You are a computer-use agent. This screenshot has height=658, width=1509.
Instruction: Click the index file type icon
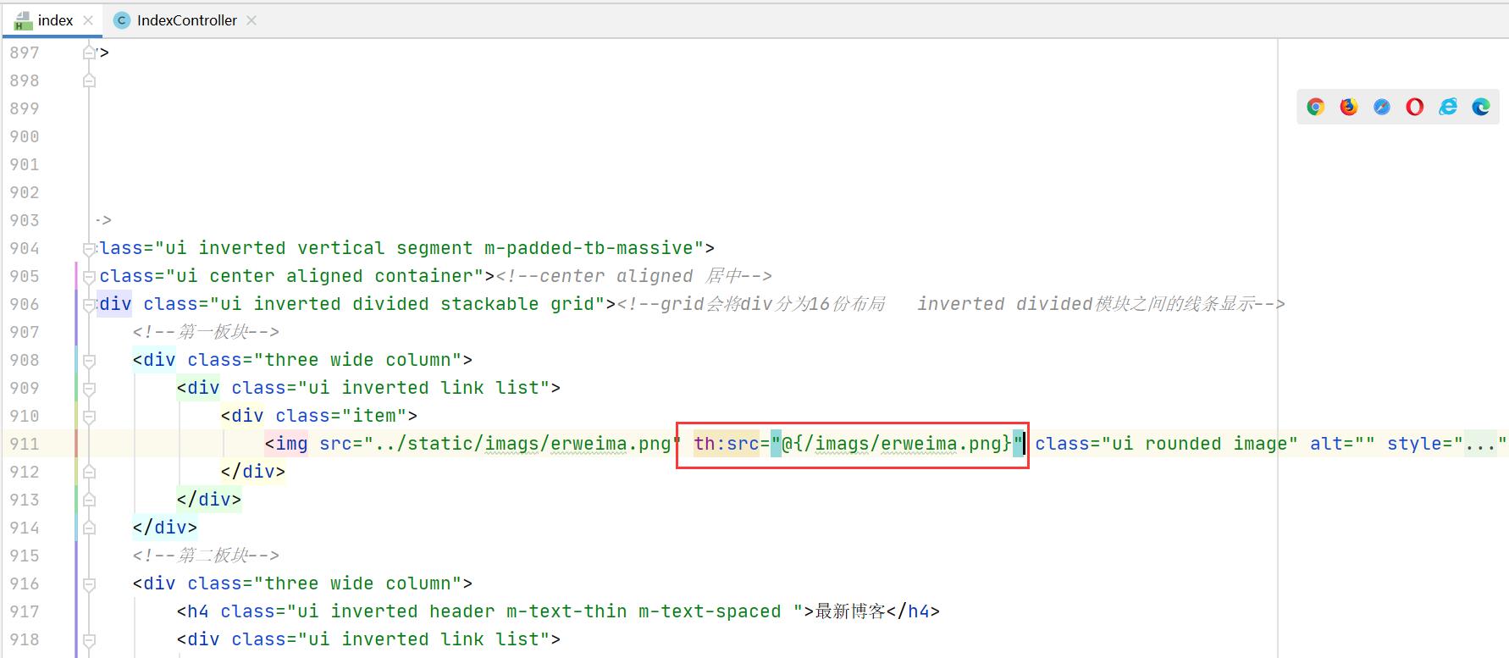tap(24, 21)
